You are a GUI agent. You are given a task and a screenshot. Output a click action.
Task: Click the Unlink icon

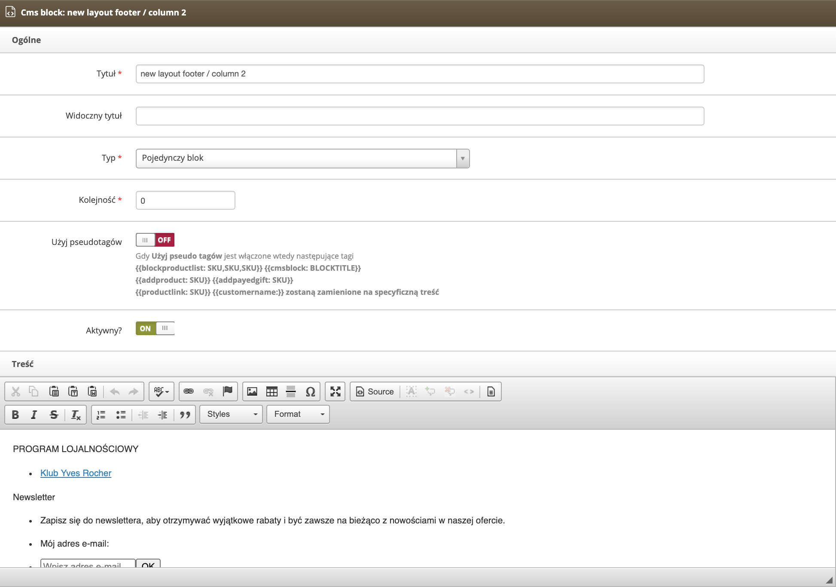[x=208, y=391]
